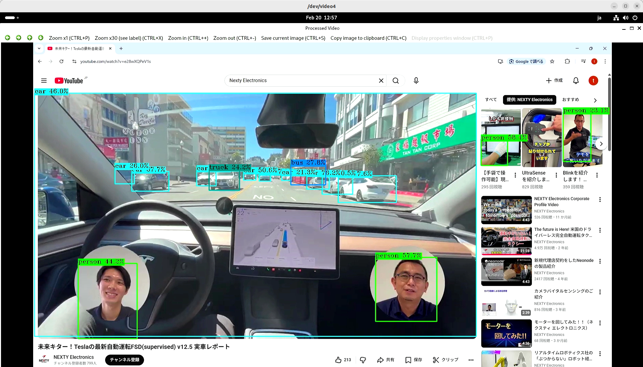Bookmark page with star icon
643x367 pixels.
(552, 62)
